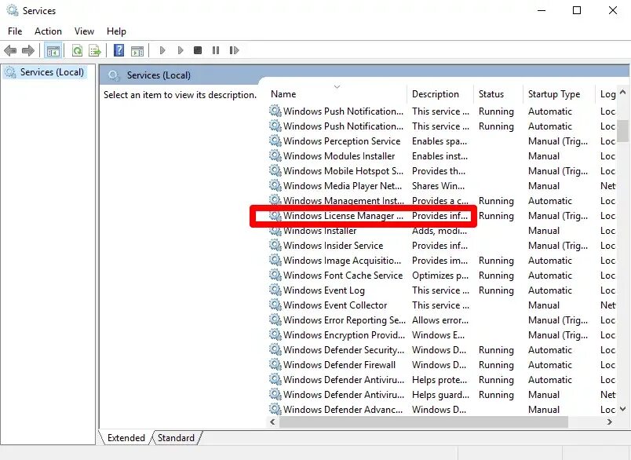631x460 pixels.
Task: Click the vertical scrollbar thumb
Action: tap(623, 131)
